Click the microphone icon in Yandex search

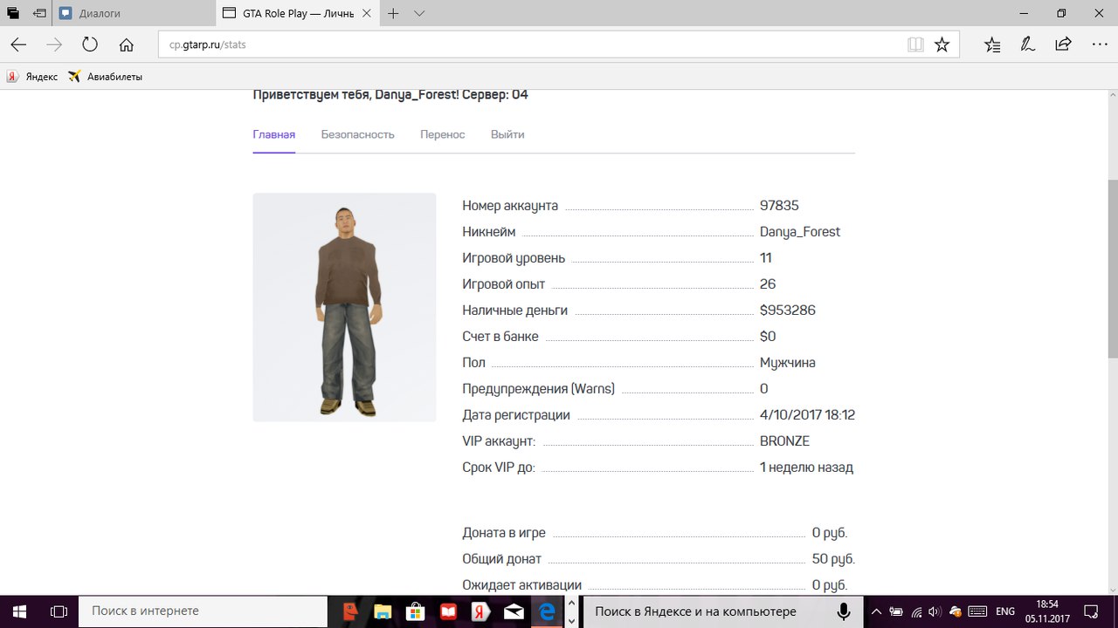coord(844,611)
